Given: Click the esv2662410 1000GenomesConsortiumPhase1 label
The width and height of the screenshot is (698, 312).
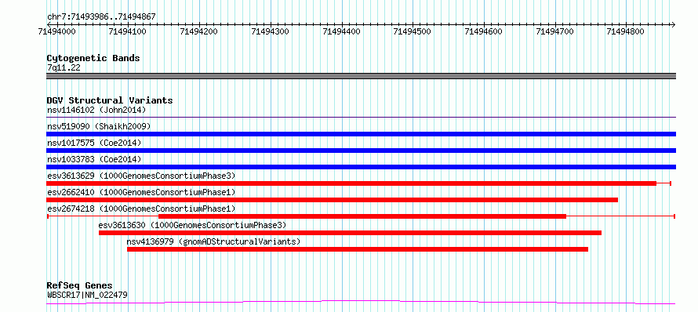Looking at the screenshot, I should [141, 192].
